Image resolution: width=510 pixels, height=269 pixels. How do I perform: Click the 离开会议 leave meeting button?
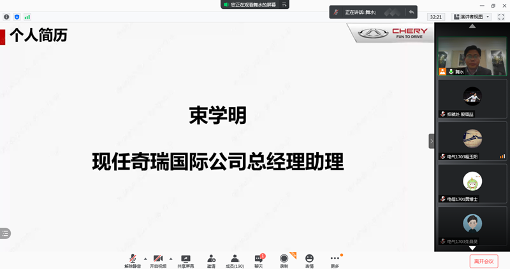pos(483,261)
